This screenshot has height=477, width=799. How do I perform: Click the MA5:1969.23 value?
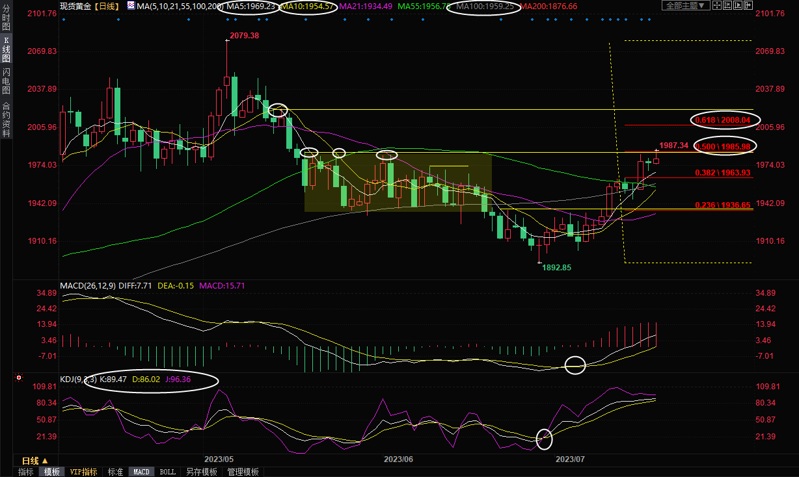pos(251,6)
